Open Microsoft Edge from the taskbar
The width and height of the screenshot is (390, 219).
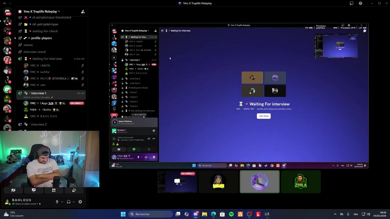point(214,214)
